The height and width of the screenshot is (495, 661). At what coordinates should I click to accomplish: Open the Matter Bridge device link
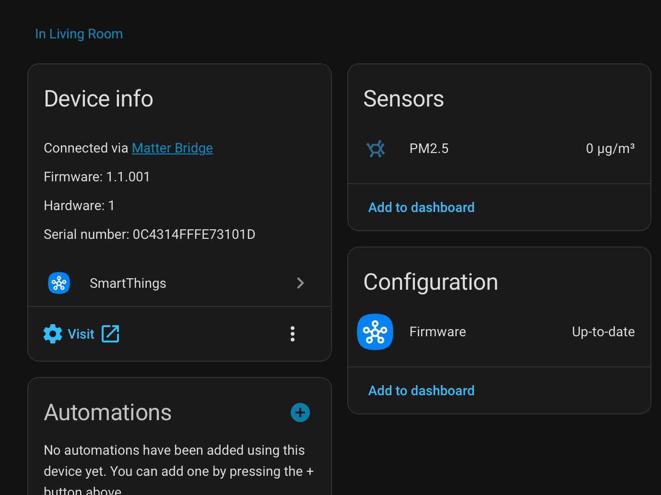click(x=172, y=148)
